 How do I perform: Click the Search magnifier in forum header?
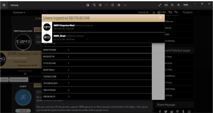click(x=184, y=12)
